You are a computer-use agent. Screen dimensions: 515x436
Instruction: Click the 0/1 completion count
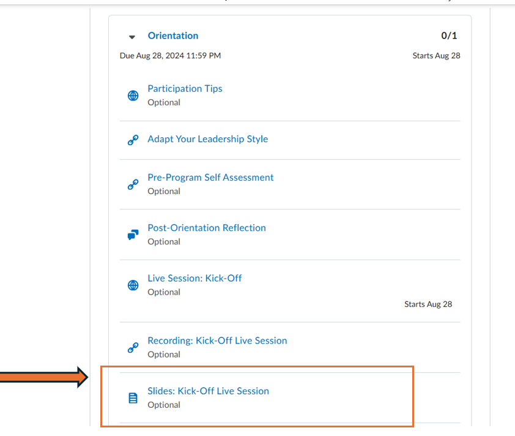pos(449,36)
